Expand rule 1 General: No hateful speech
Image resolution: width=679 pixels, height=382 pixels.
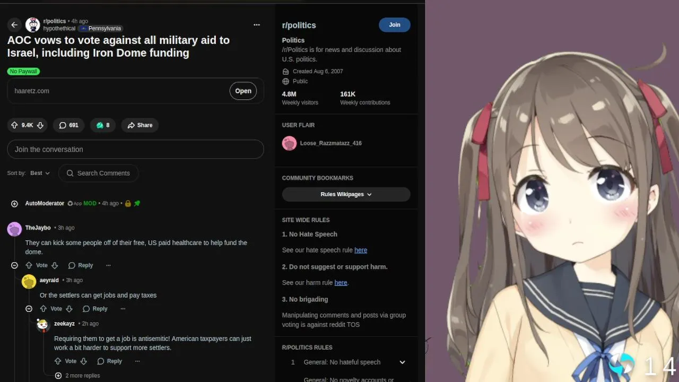[402, 362]
